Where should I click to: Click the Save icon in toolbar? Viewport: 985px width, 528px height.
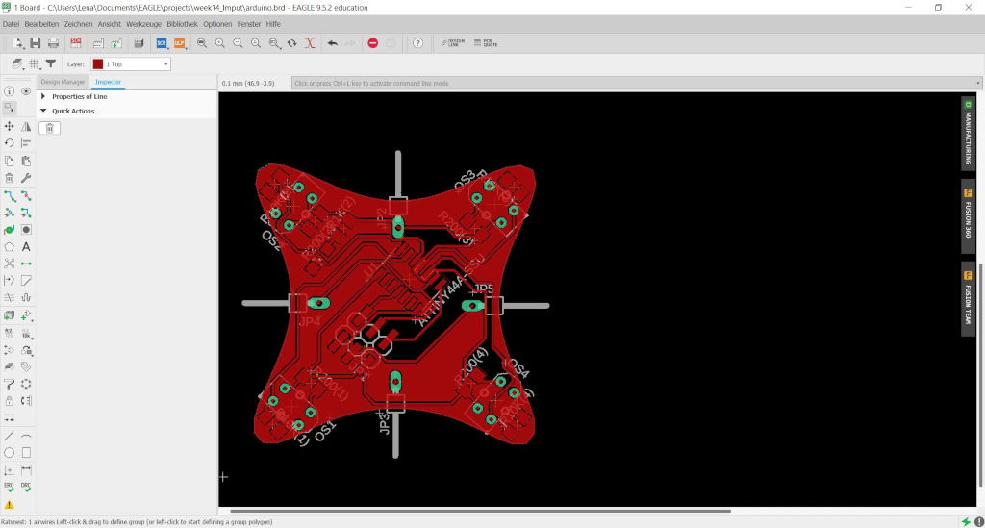36,43
